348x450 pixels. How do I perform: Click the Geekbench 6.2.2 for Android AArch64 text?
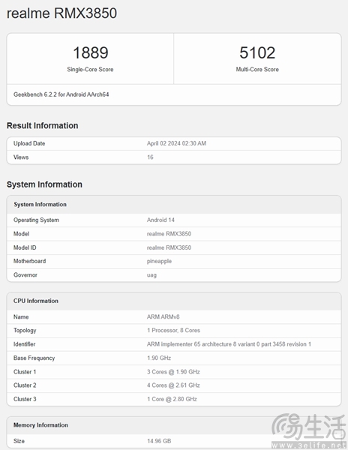coord(61,94)
